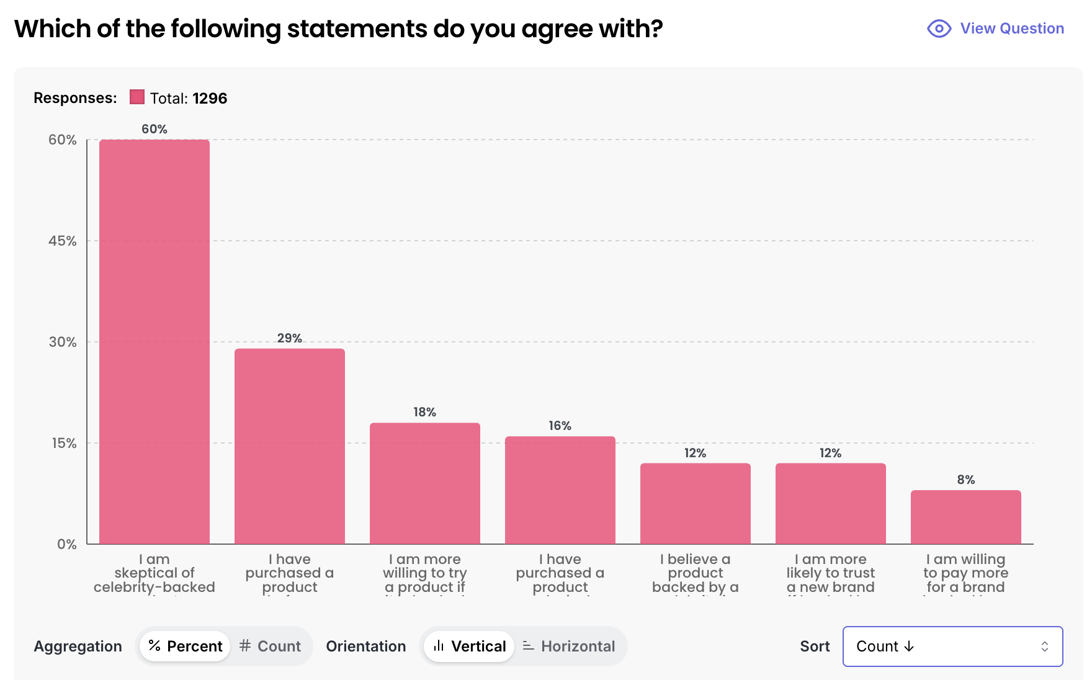
Task: Set orientation to Horizontal
Action: (x=569, y=646)
